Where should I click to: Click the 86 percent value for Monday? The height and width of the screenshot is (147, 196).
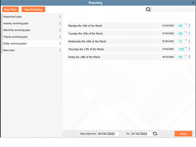point(180,26)
